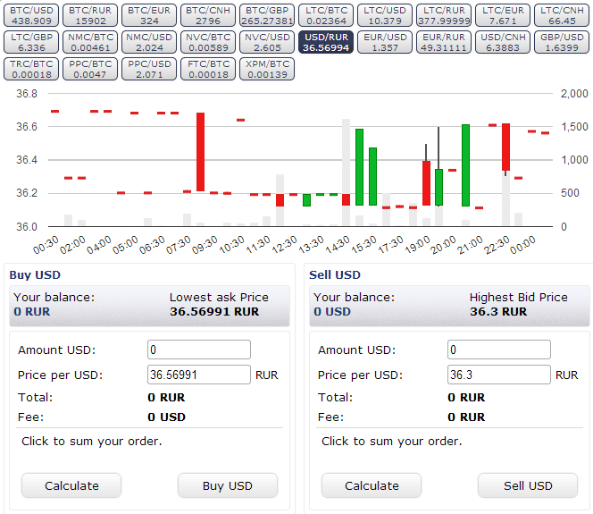The width and height of the screenshot is (593, 514).
Task: Switch to BTC/EUR pair
Action: [149, 15]
